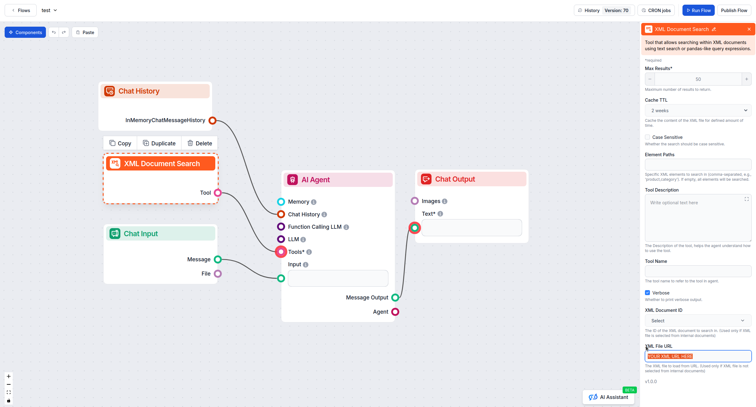
Task: Click the redo arrow icon
Action: coord(64,32)
